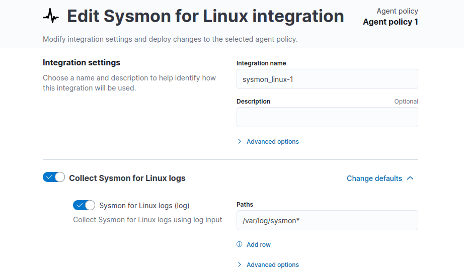
Task: Click the Integration name label
Action: pyautogui.click(x=261, y=63)
